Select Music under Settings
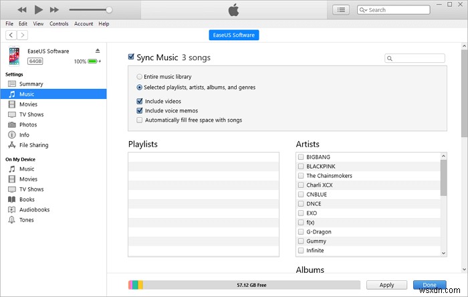This screenshot has width=468, height=297. 53,94
